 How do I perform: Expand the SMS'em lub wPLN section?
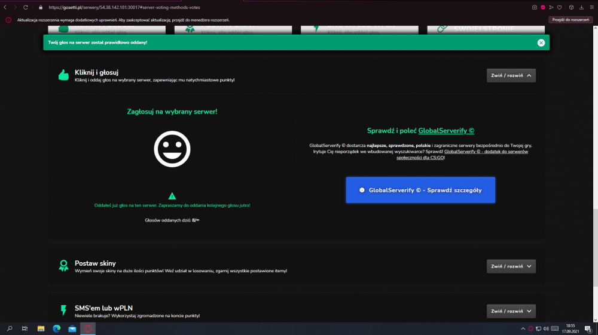point(511,311)
